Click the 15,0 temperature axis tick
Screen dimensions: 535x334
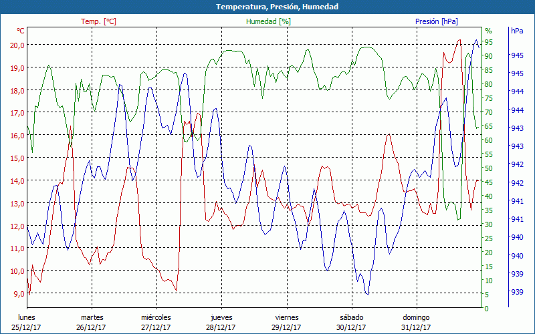pyautogui.click(x=17, y=158)
